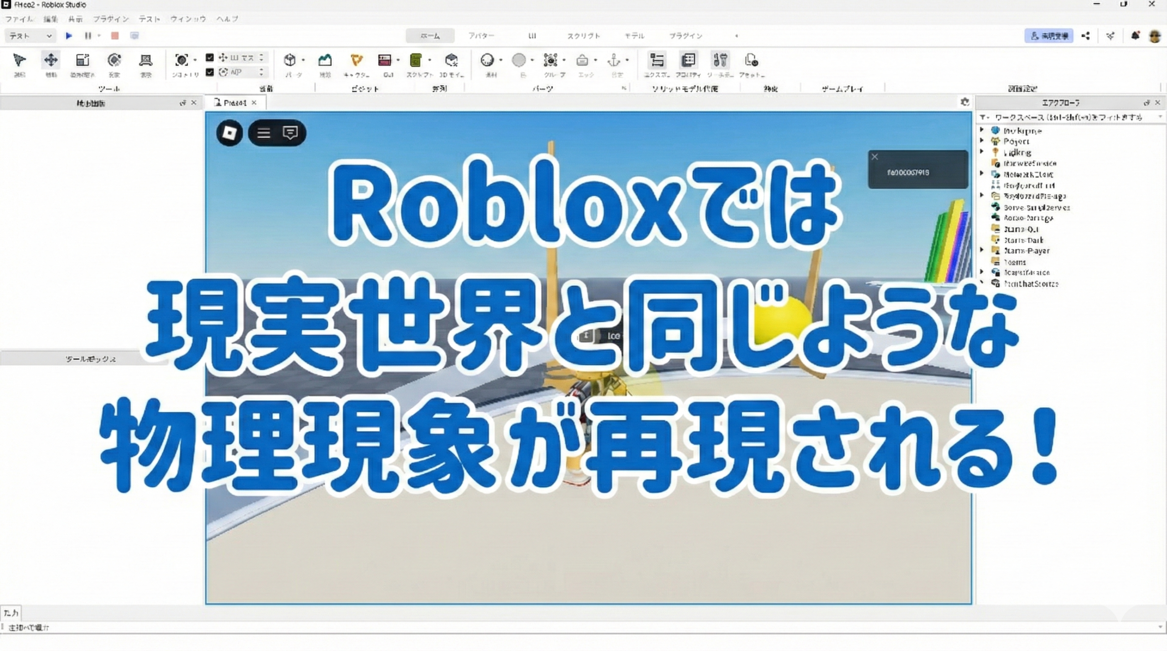Expand the StarterPlayer tree node

tap(982, 251)
